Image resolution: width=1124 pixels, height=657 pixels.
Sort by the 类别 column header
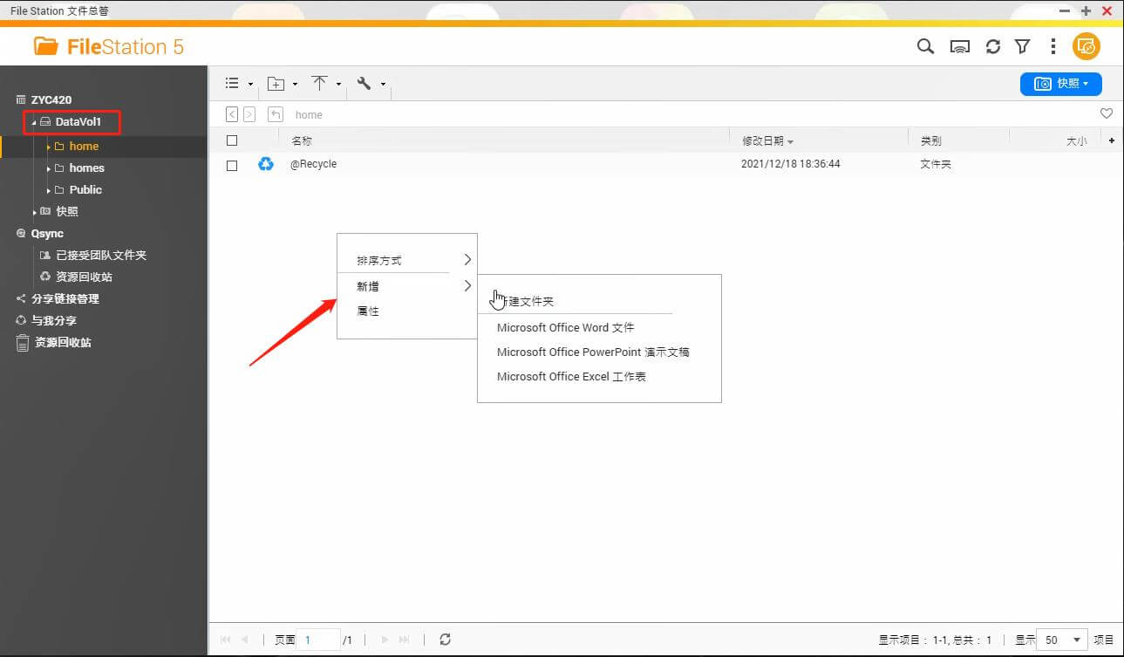[x=930, y=140]
